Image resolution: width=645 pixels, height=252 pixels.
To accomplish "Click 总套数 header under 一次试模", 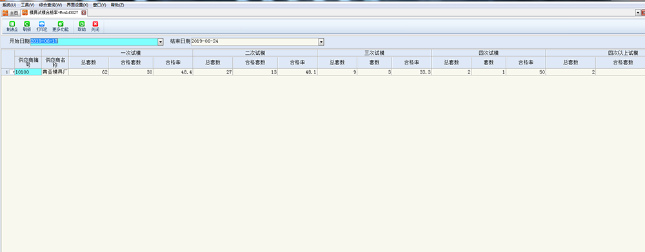I will point(89,63).
